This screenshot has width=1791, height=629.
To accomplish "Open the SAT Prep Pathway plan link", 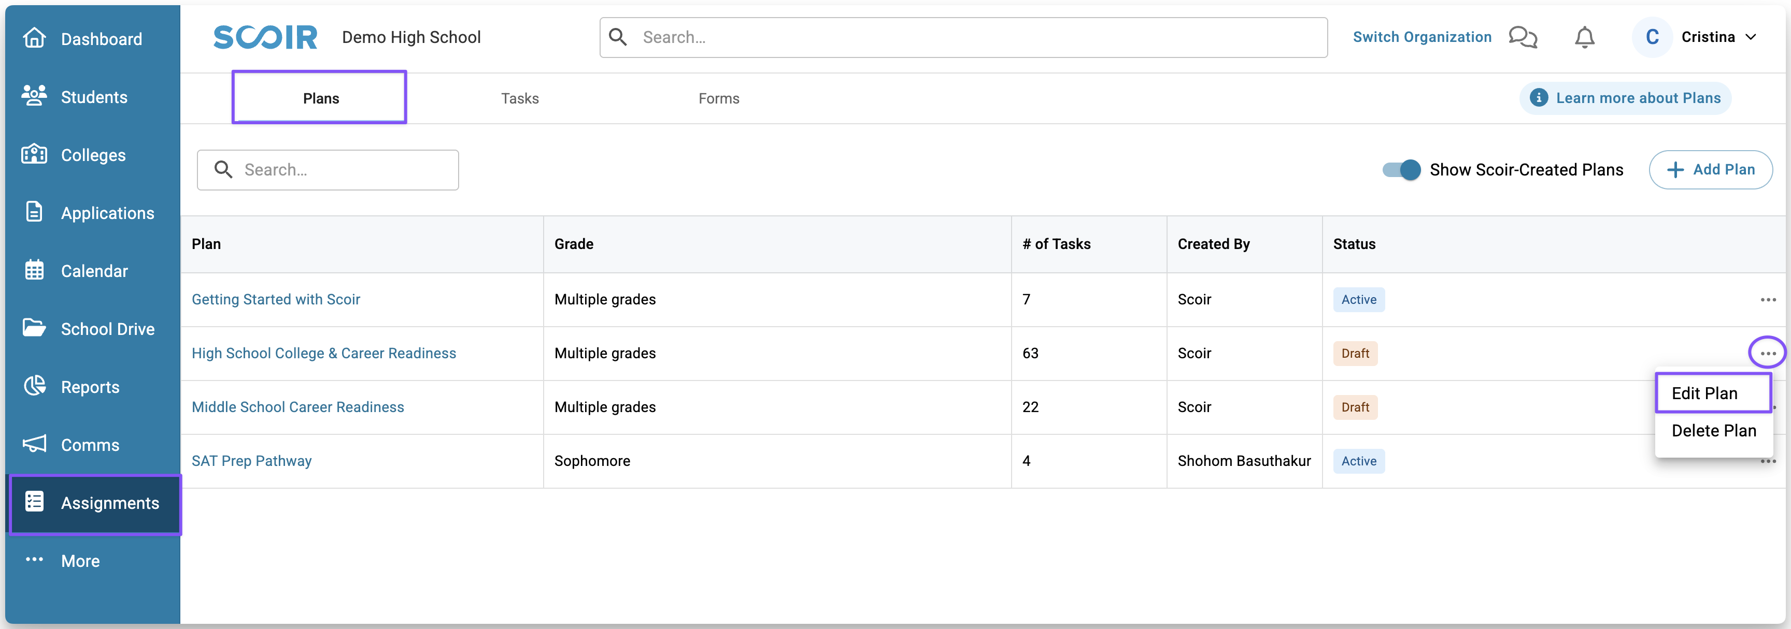I will coord(252,461).
